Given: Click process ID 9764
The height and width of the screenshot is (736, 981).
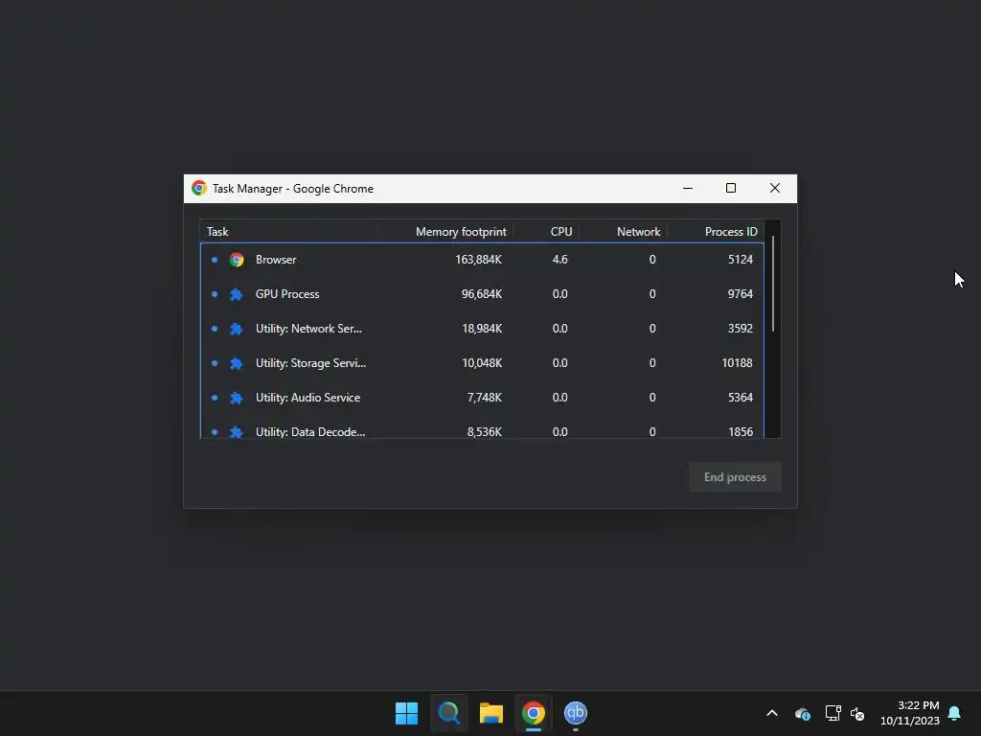Looking at the screenshot, I should [x=741, y=294].
